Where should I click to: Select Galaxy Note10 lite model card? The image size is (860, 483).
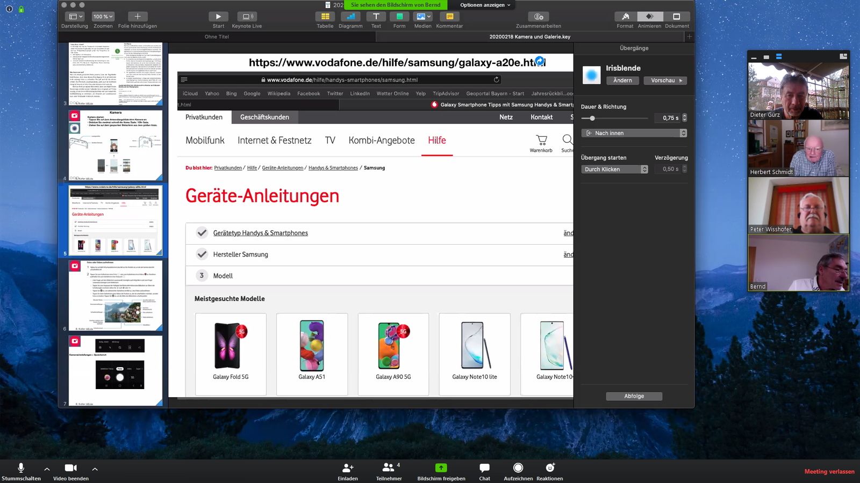(x=475, y=354)
